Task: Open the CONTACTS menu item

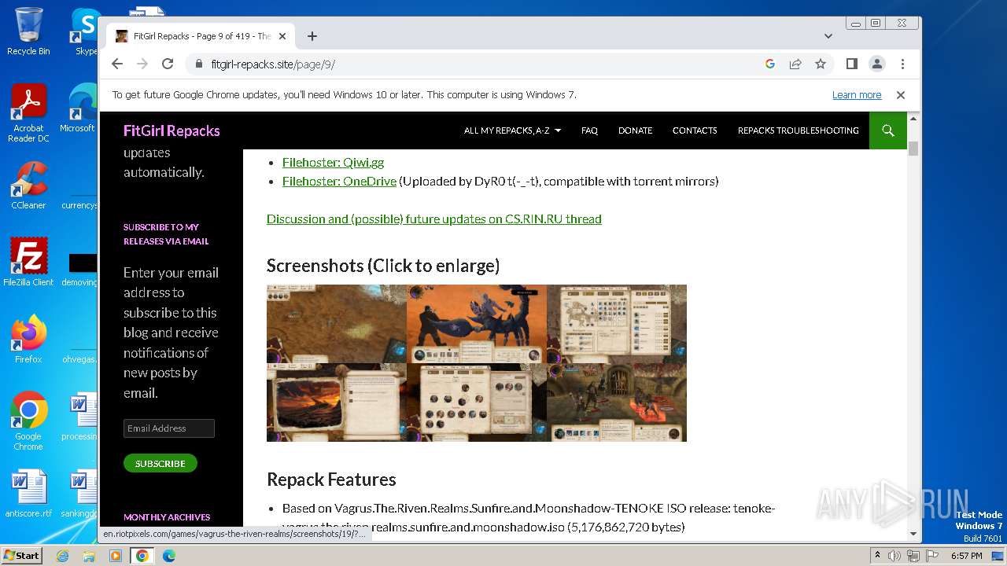Action: click(x=695, y=130)
